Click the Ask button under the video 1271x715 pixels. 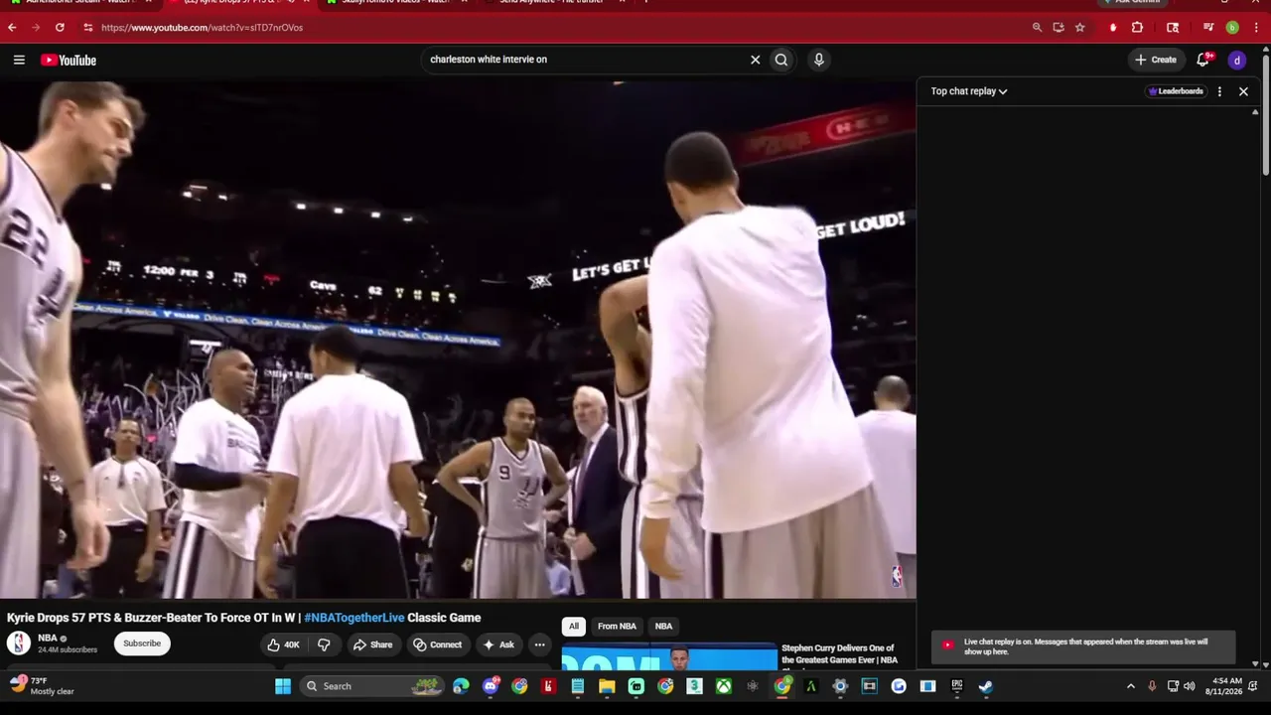[x=498, y=644]
